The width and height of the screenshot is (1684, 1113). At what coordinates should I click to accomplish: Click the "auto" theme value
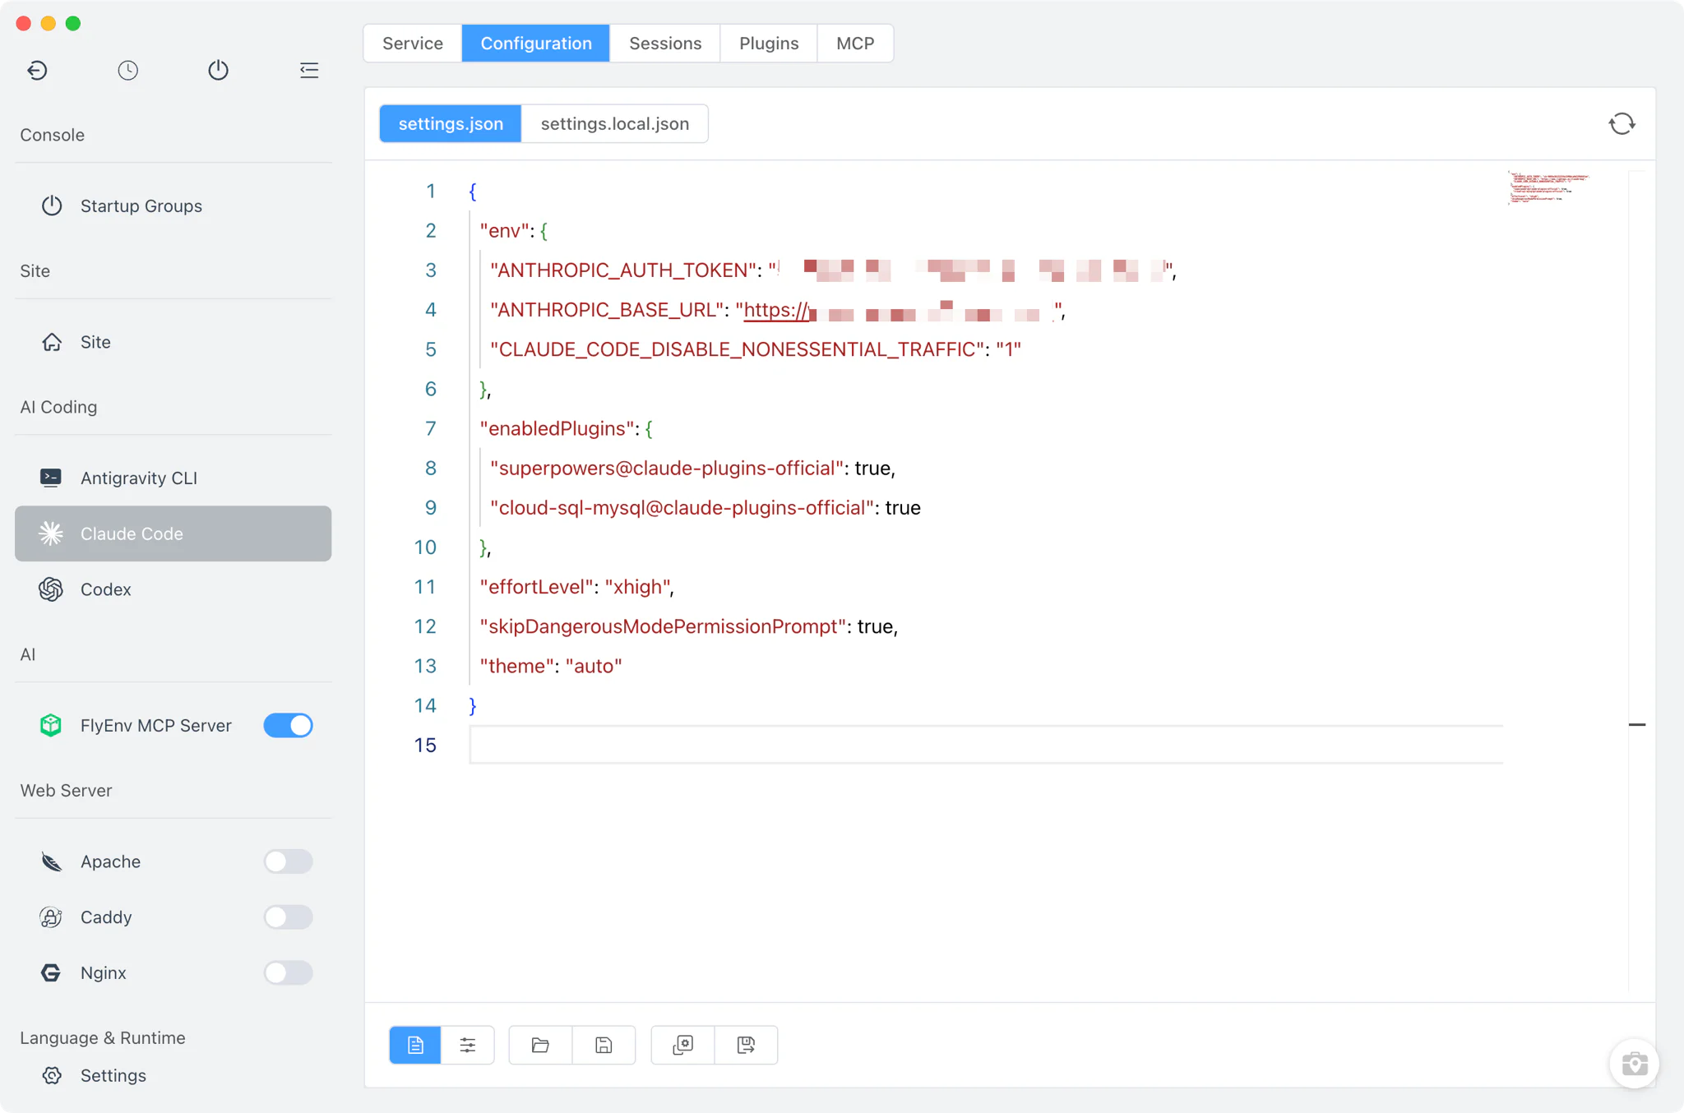coord(594,666)
